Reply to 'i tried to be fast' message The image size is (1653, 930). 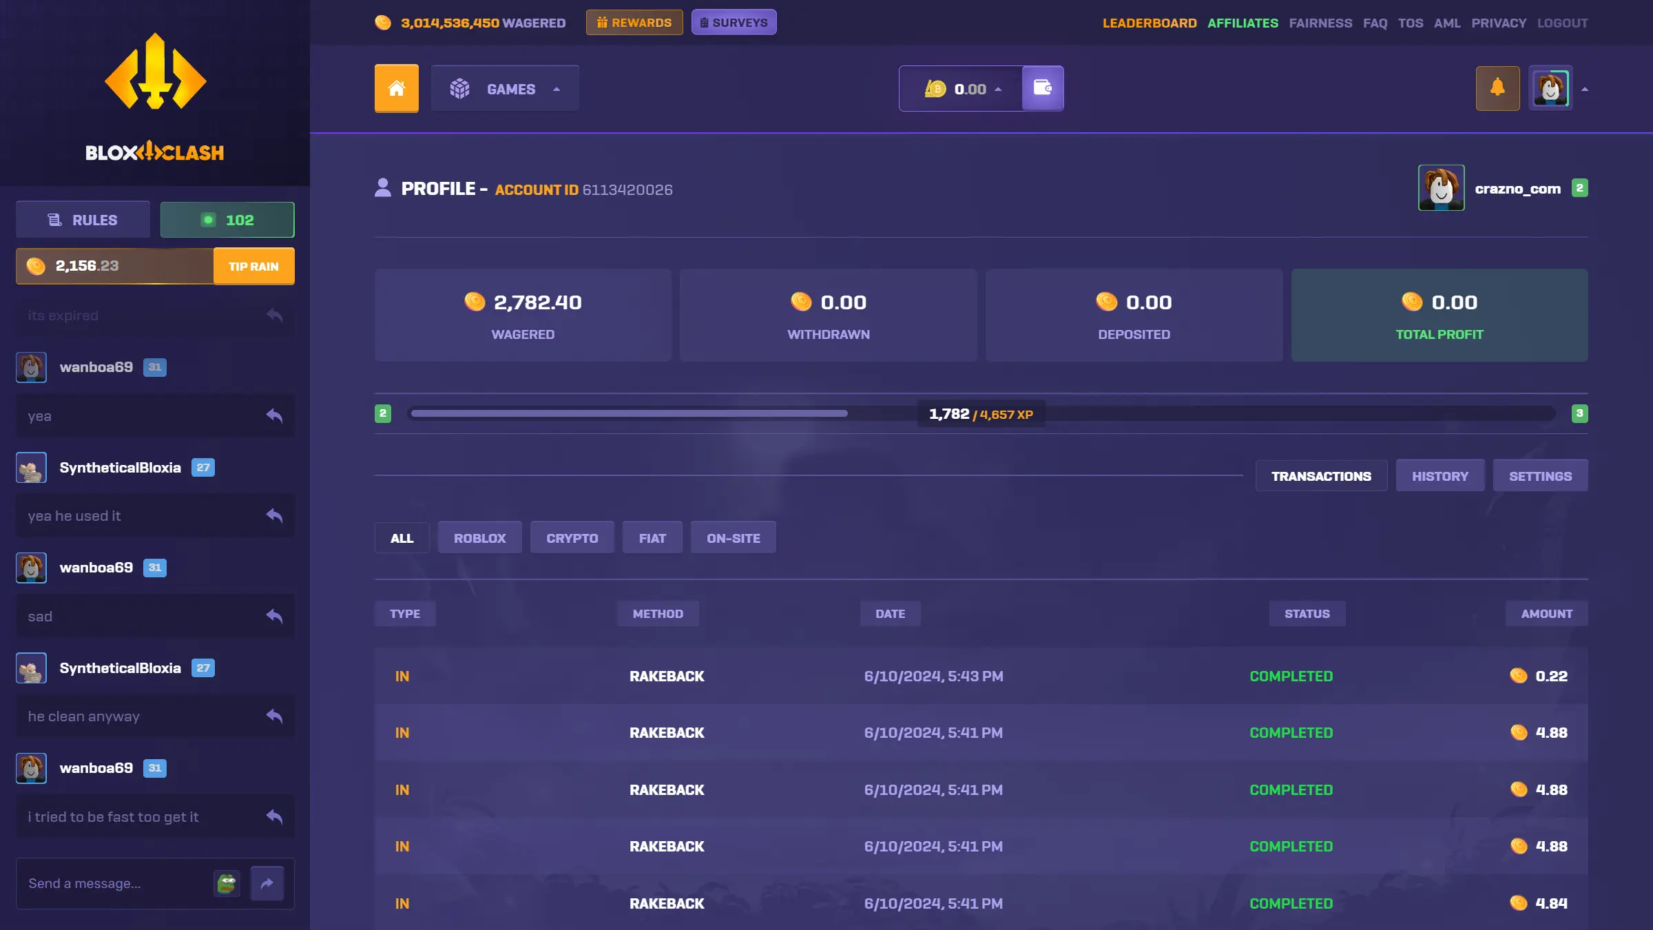275,816
